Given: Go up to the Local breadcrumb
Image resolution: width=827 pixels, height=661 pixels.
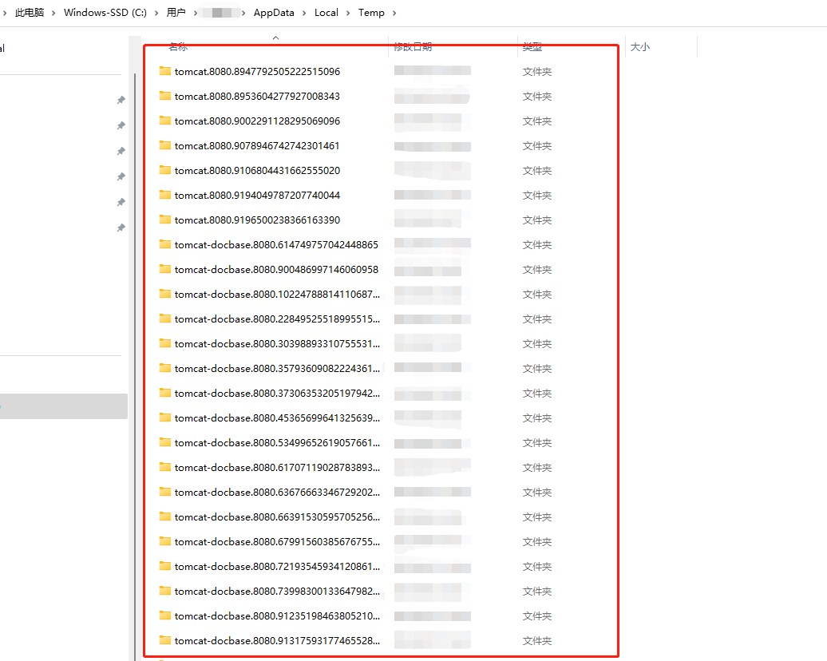Looking at the screenshot, I should click(x=326, y=13).
